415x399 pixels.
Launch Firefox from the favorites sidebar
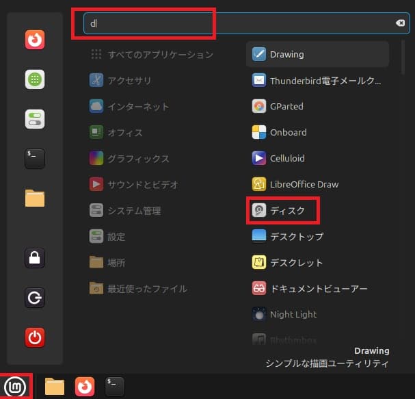[x=35, y=40]
